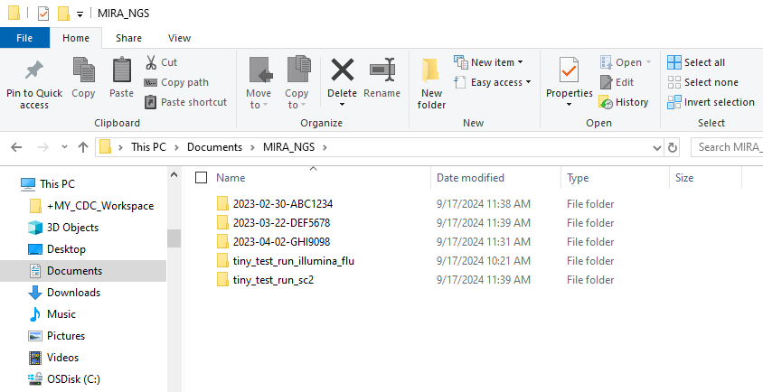Image resolution: width=763 pixels, height=392 pixels.
Task: Select This PC in navigation pane
Action: pos(48,184)
